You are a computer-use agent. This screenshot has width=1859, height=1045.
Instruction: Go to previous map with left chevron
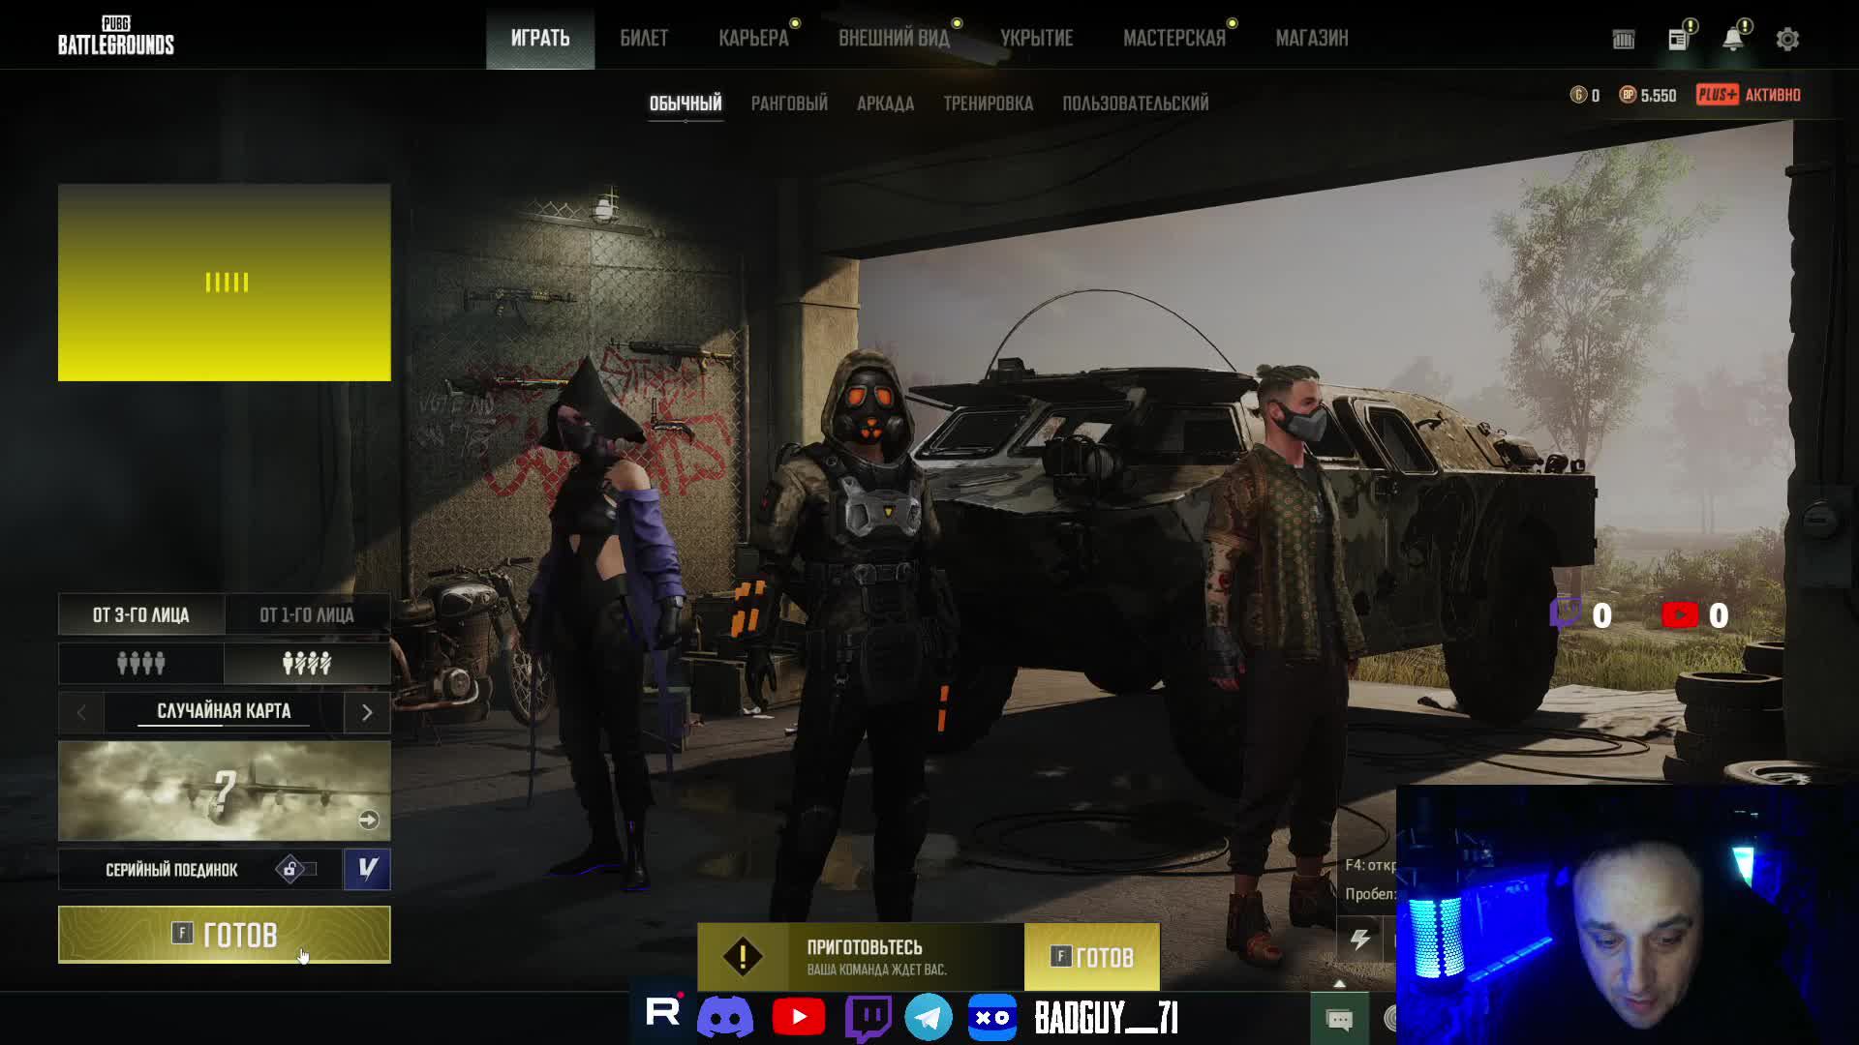click(x=81, y=713)
